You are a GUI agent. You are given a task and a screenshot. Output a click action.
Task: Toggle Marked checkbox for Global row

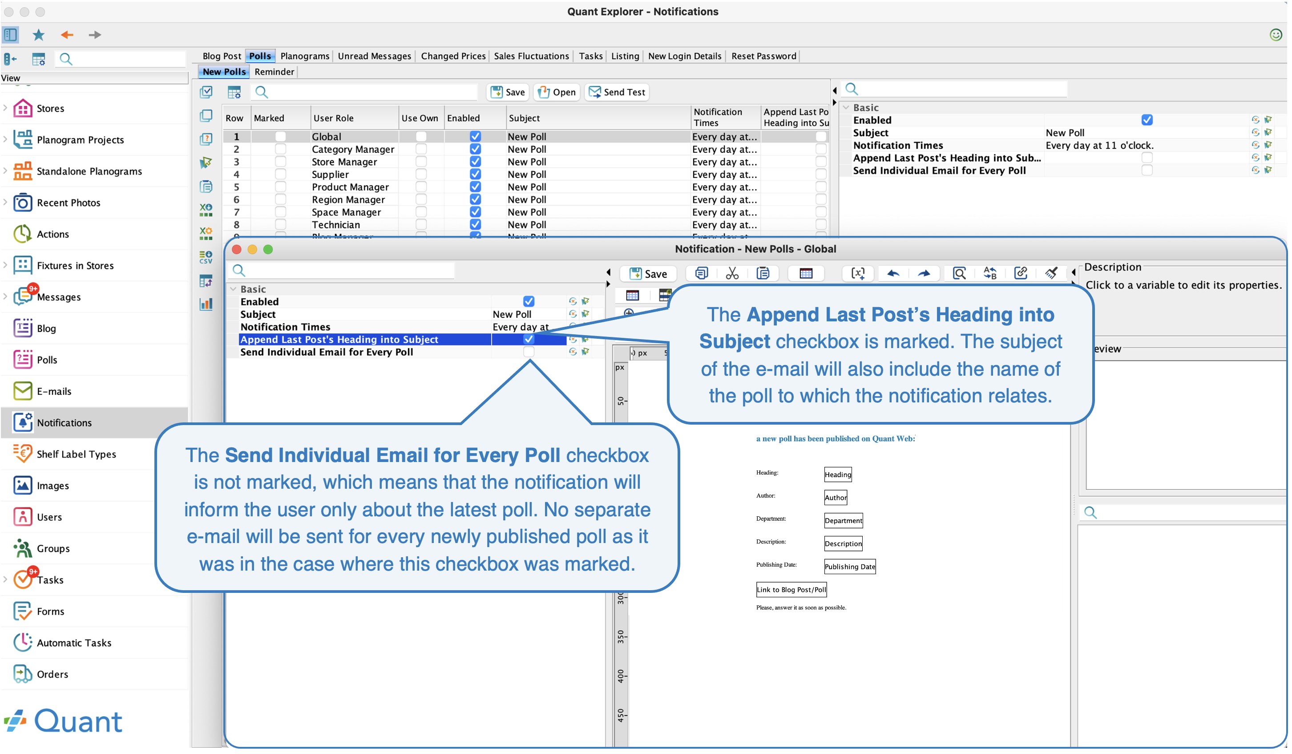(x=280, y=137)
